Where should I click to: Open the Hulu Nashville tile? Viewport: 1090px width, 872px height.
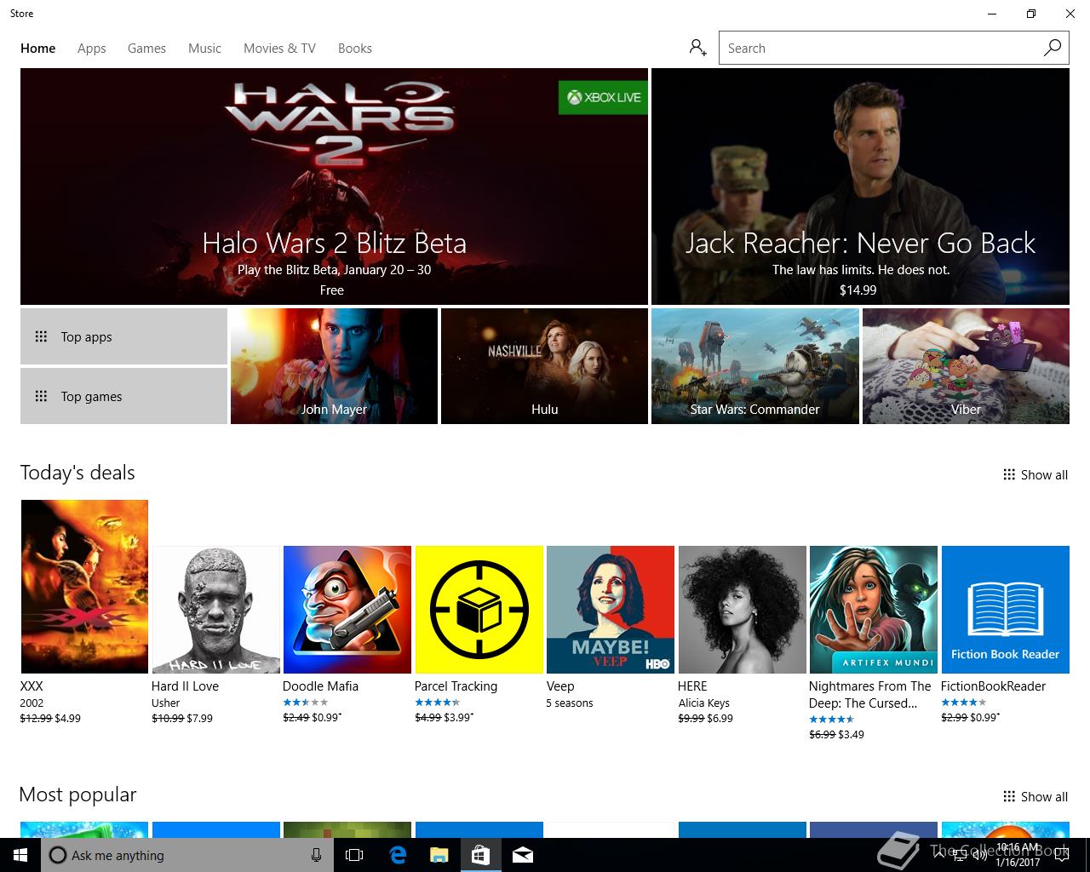[x=544, y=366]
